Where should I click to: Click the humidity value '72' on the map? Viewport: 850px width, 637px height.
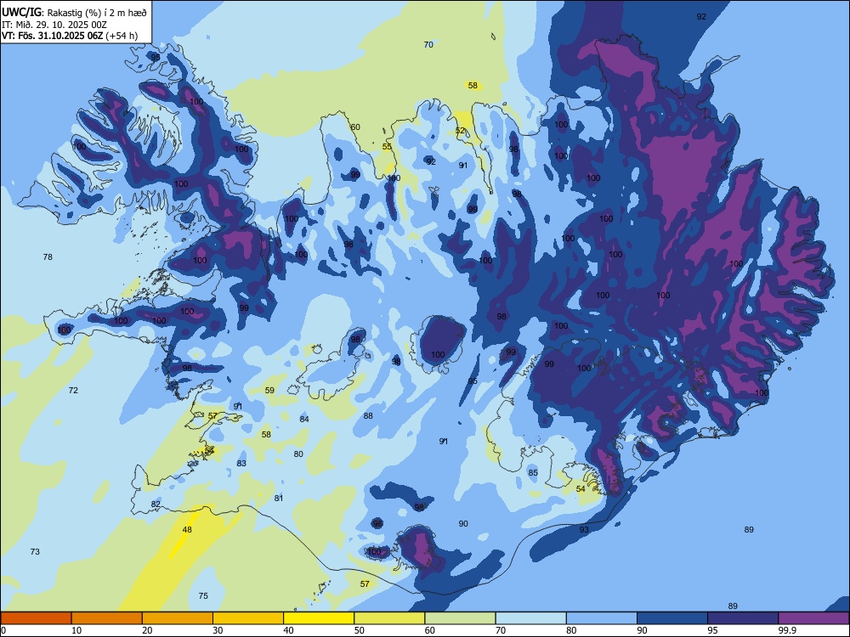(x=73, y=390)
